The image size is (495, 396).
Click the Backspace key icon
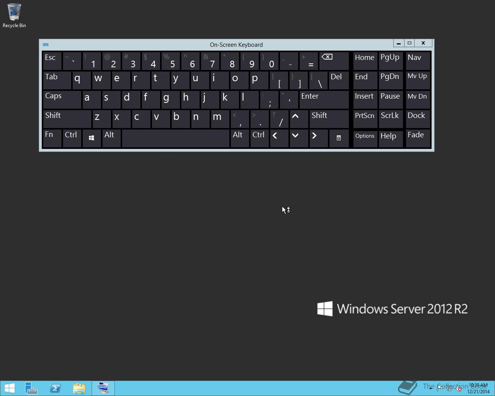pyautogui.click(x=334, y=61)
